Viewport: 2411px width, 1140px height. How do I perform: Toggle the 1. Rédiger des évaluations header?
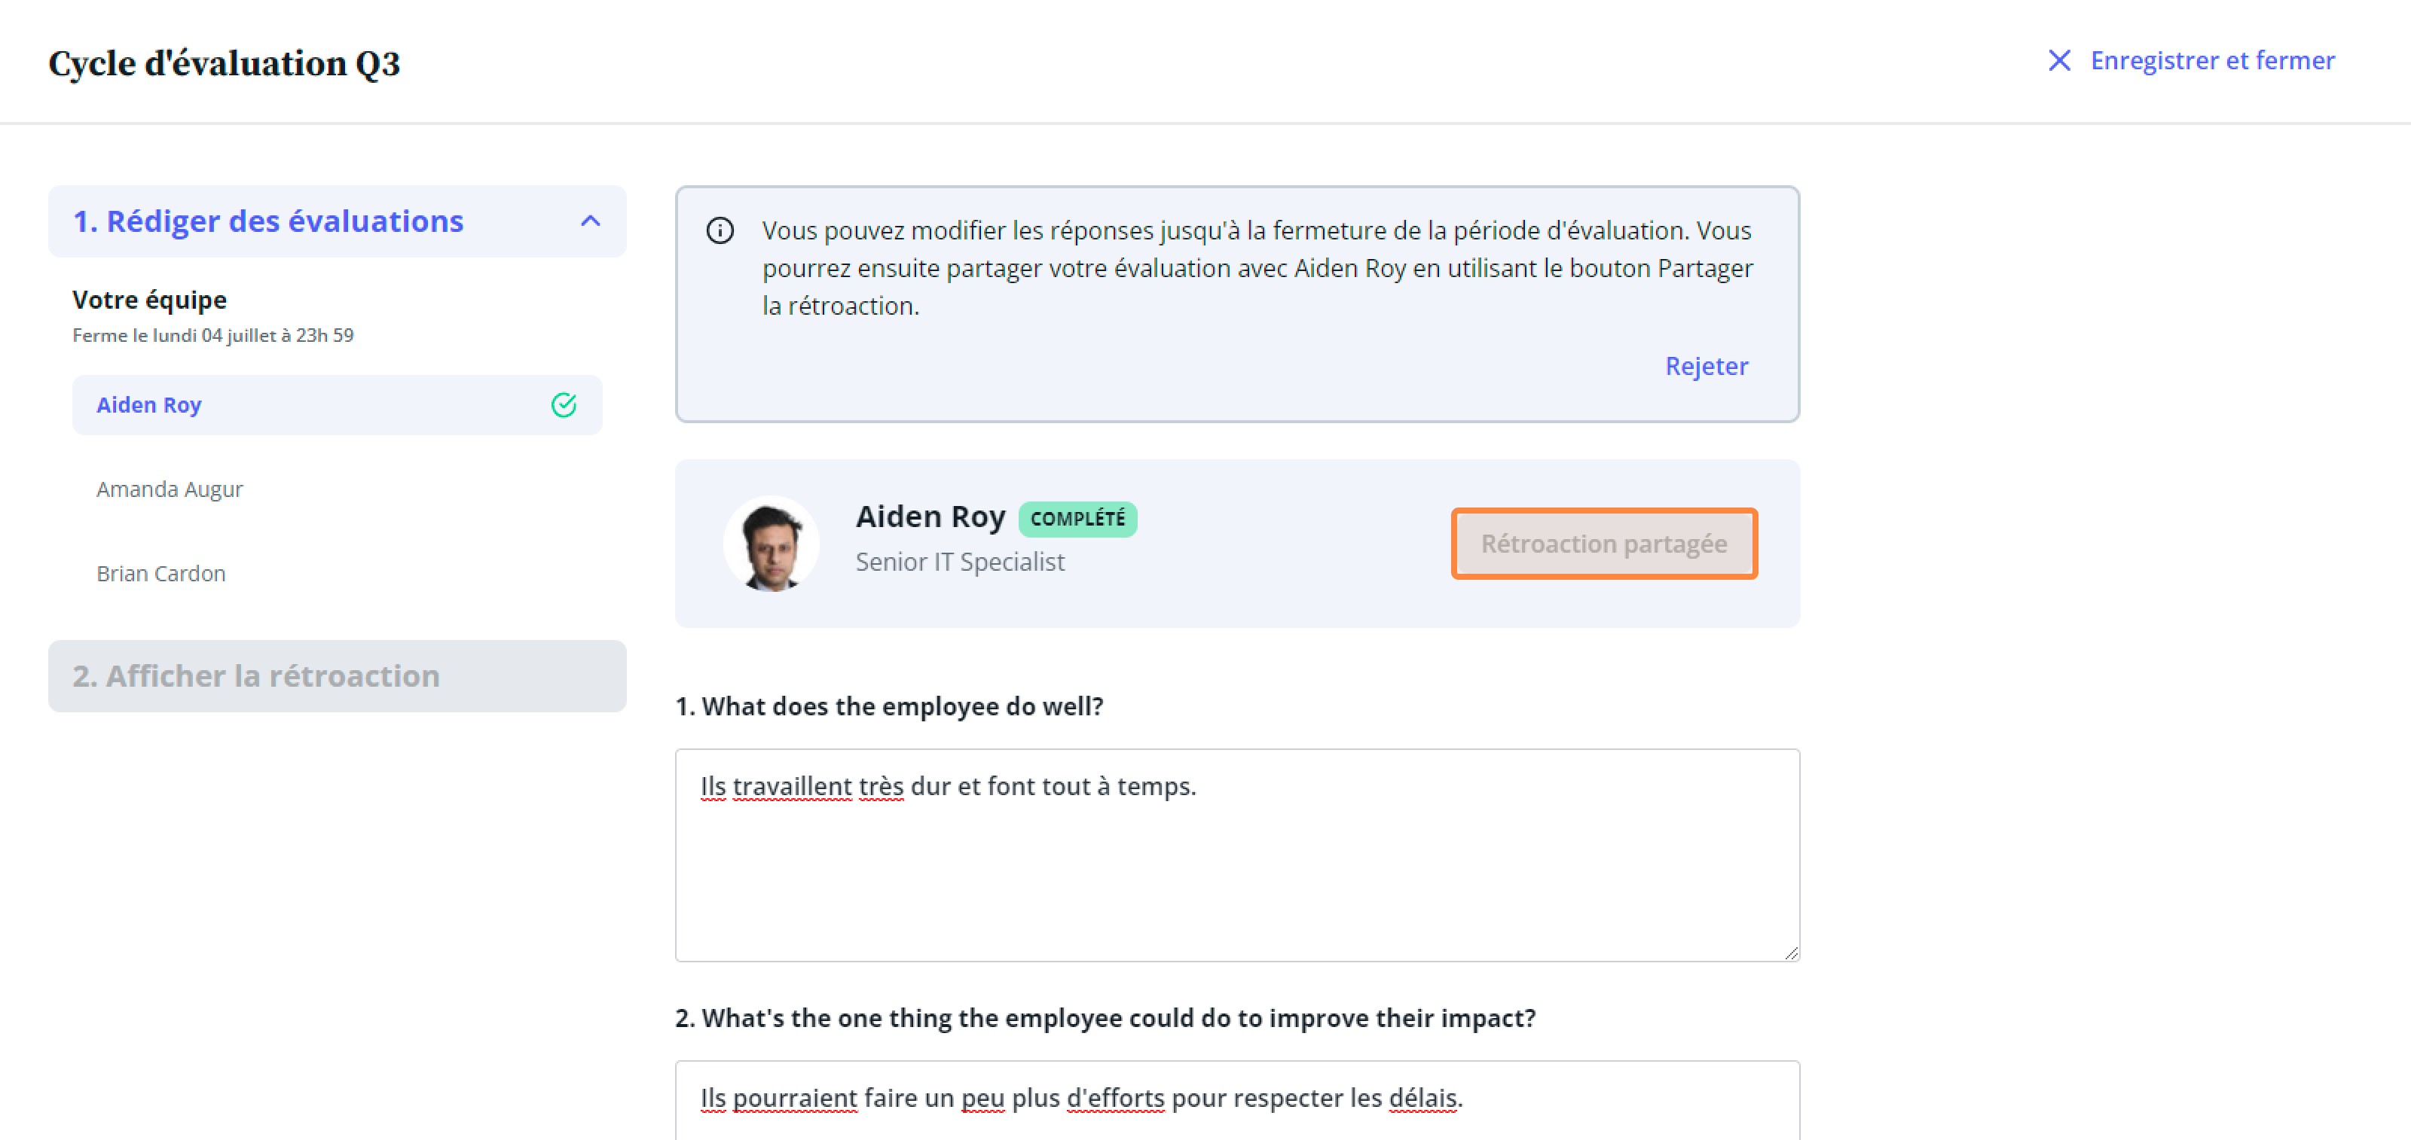(x=337, y=221)
